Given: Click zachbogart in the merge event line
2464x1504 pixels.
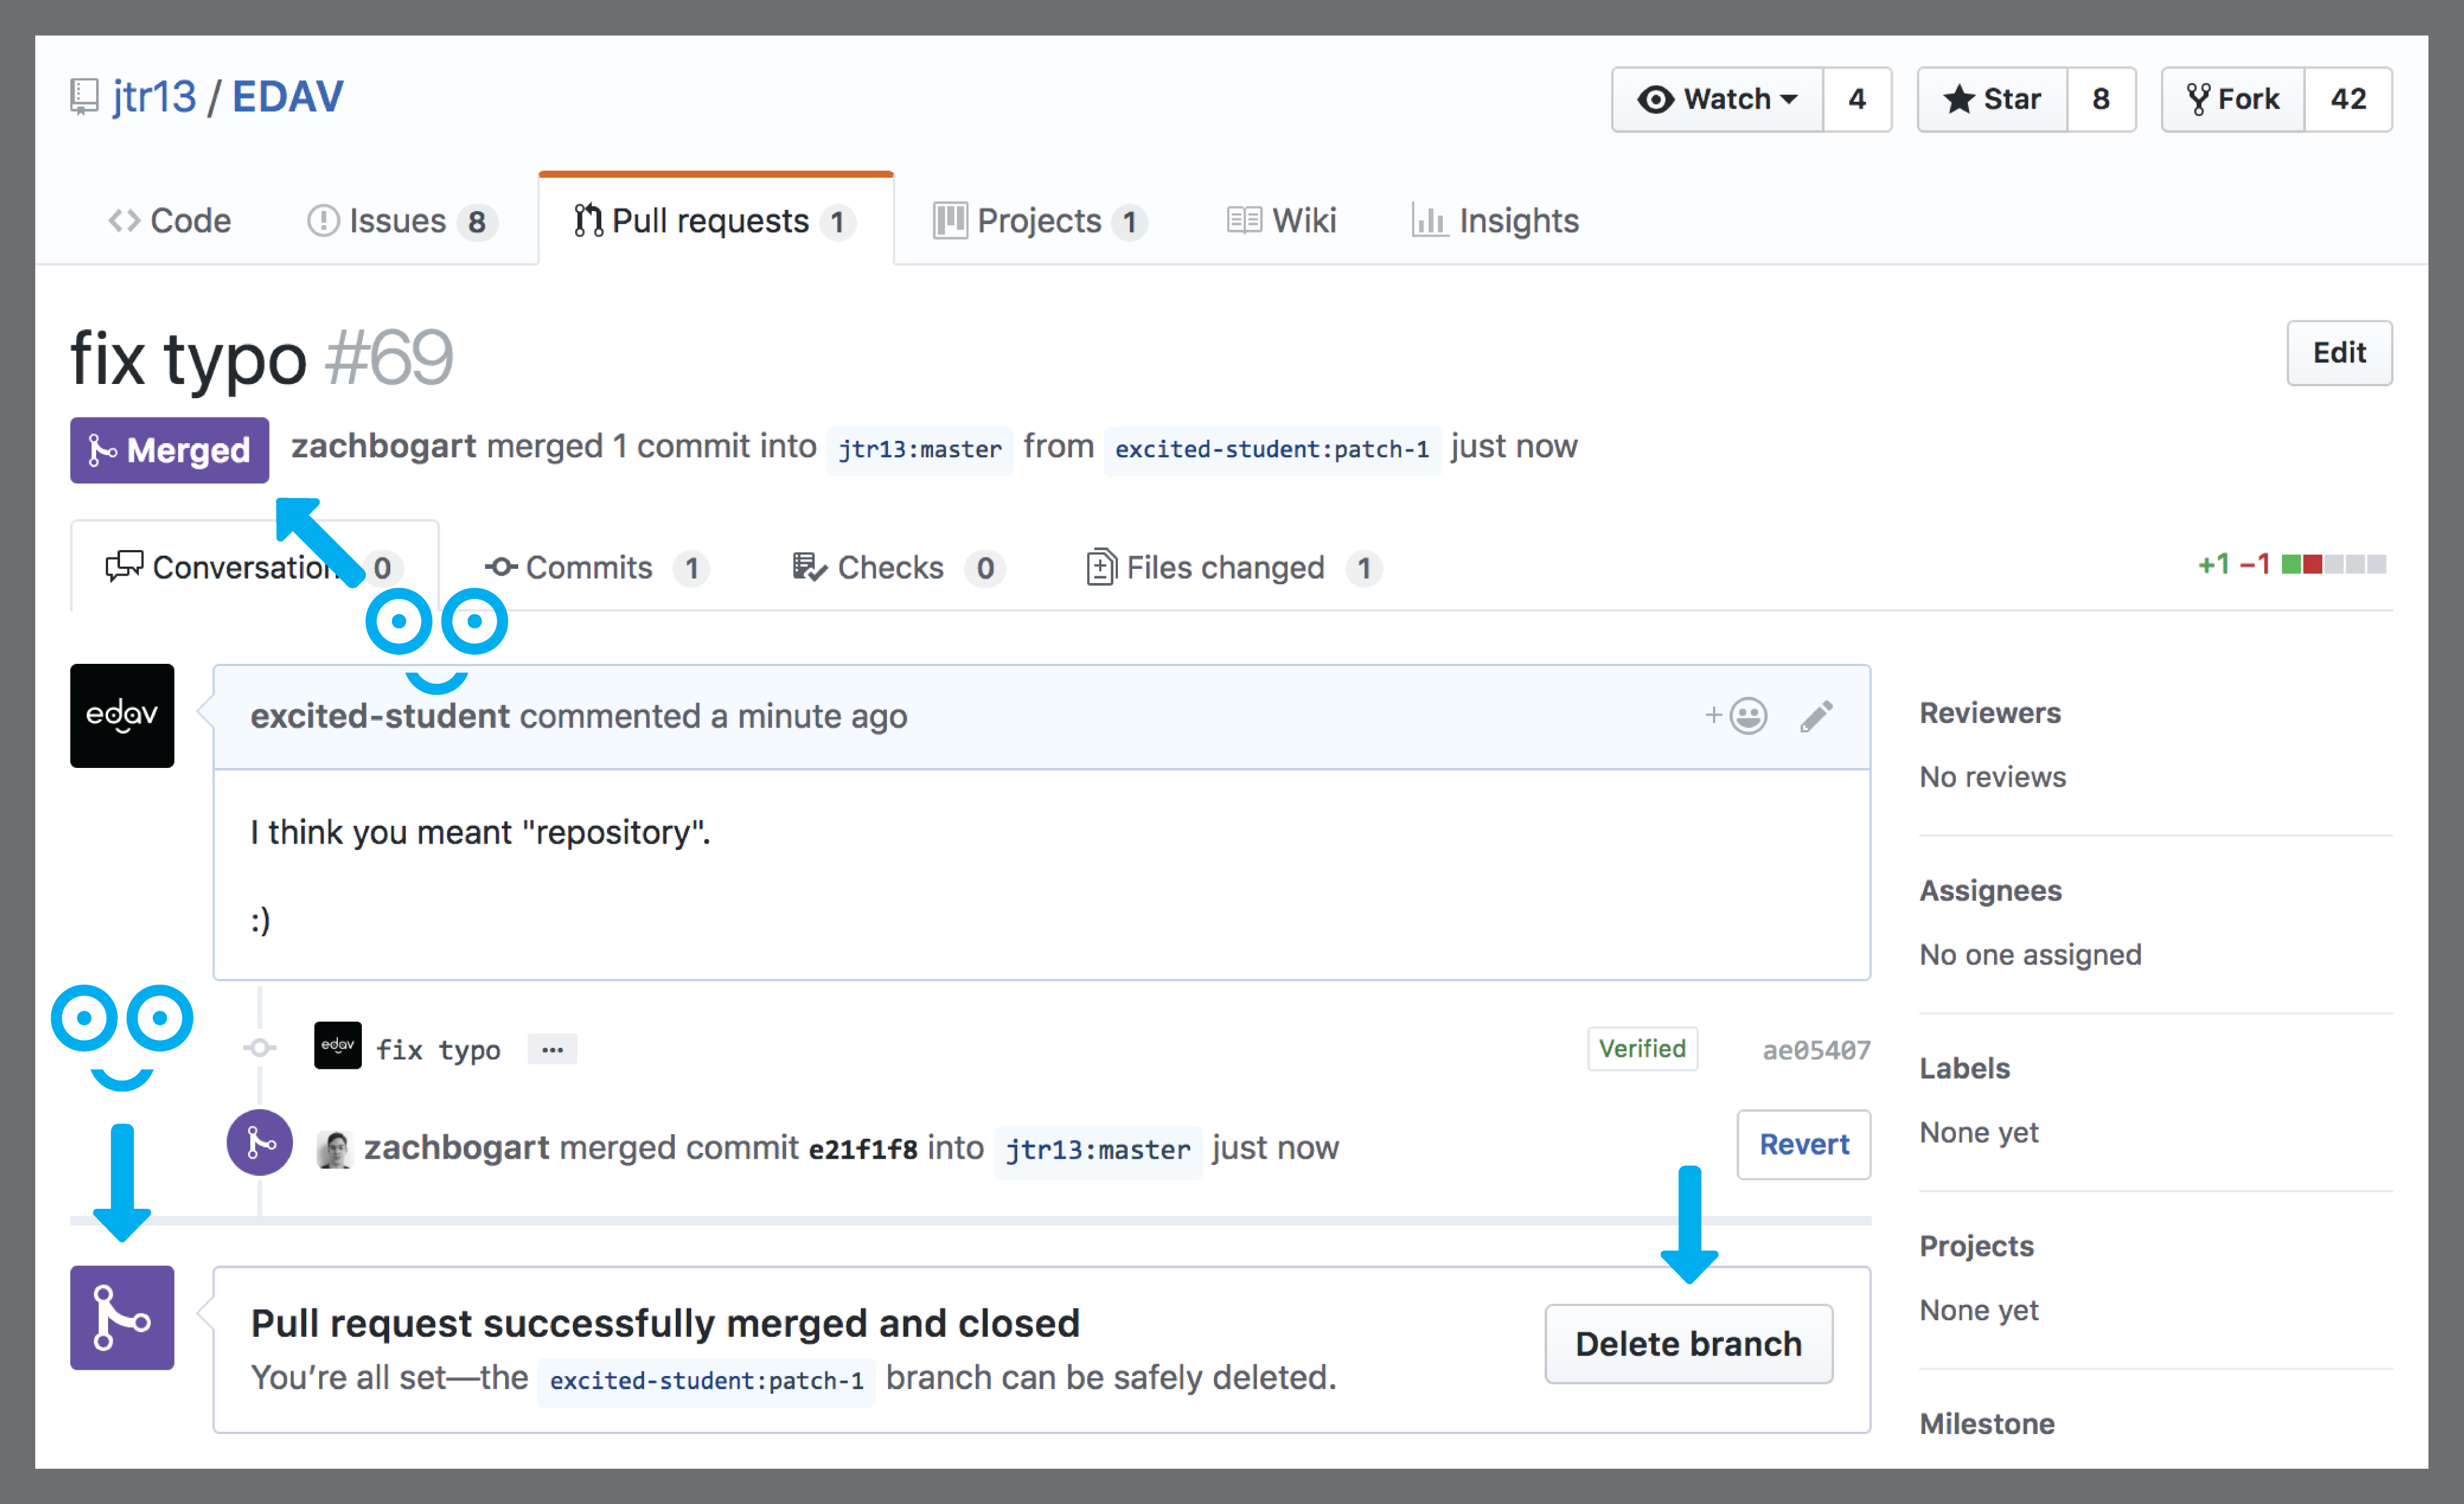Looking at the screenshot, I should tap(456, 1148).
